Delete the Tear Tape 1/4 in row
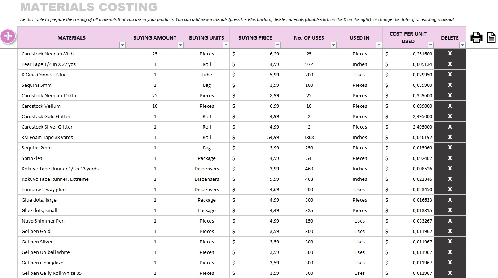The image size is (498, 278). point(450,64)
